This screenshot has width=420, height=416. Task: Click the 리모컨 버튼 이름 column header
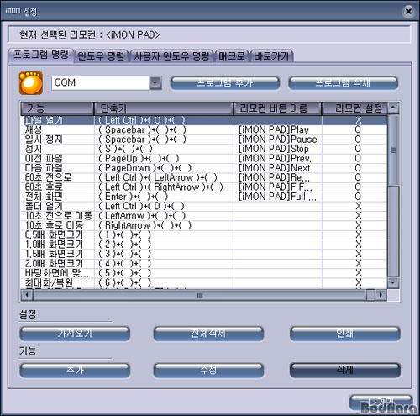277,108
